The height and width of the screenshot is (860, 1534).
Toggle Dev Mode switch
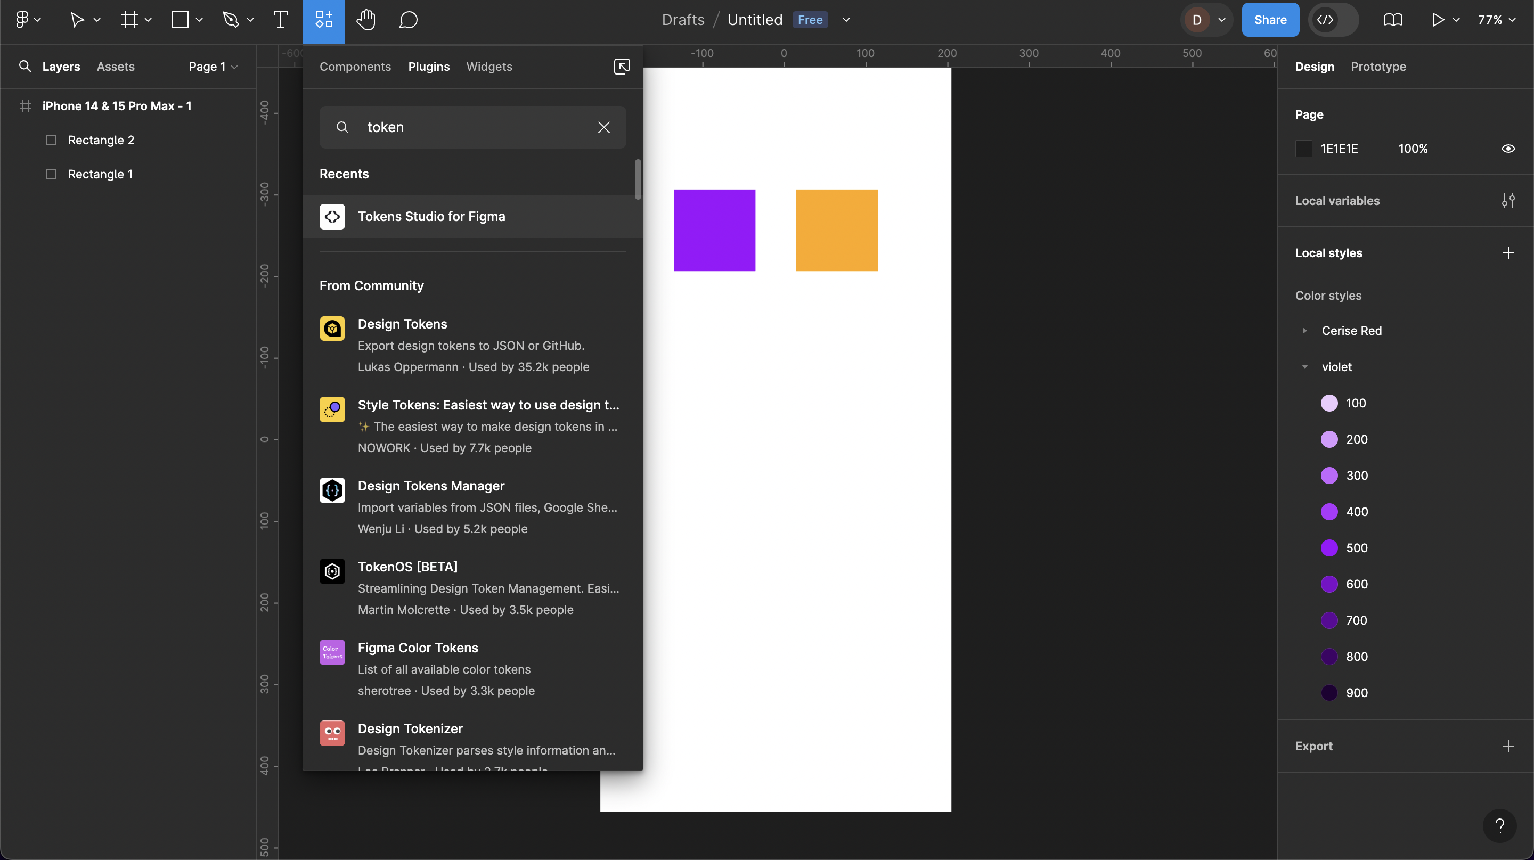coord(1333,20)
